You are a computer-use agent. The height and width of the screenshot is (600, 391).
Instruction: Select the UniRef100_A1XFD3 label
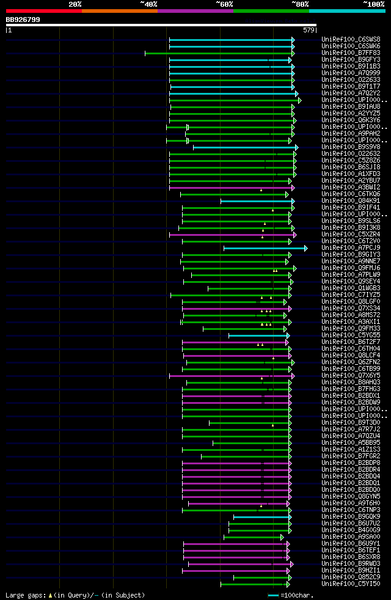pos(351,174)
